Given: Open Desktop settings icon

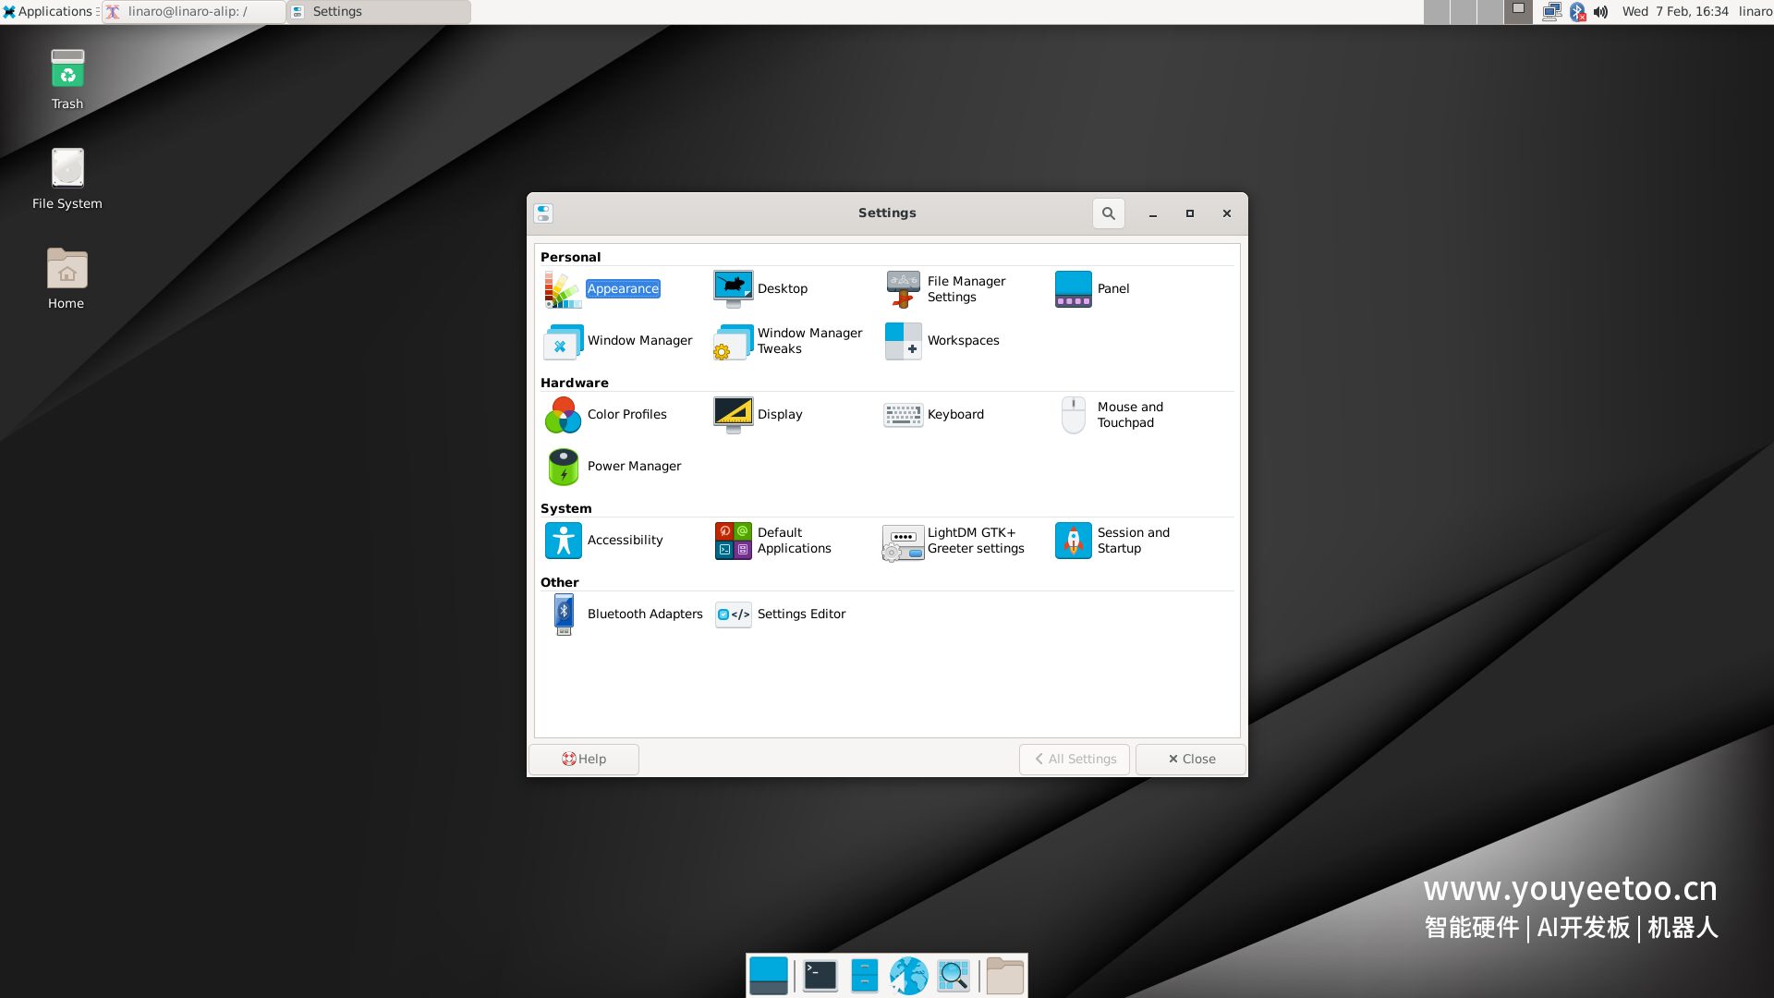Looking at the screenshot, I should [733, 289].
